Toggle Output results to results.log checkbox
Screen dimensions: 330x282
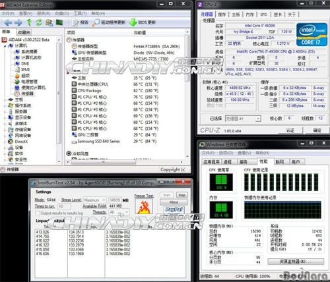[x=38, y=213]
